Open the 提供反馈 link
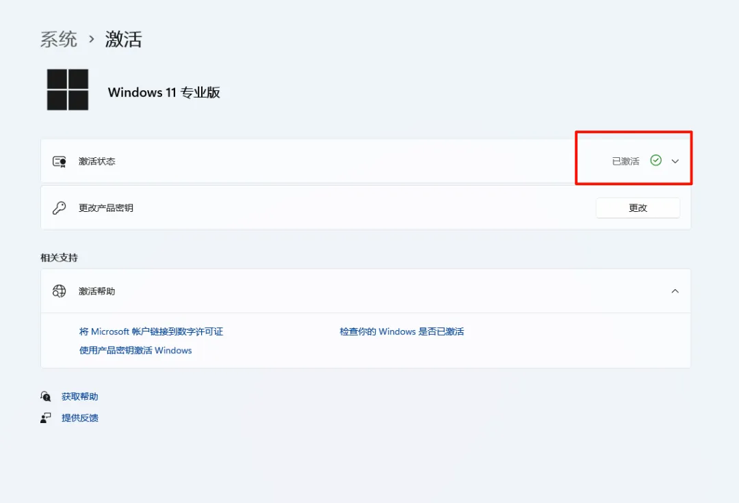739x503 pixels. click(x=79, y=418)
